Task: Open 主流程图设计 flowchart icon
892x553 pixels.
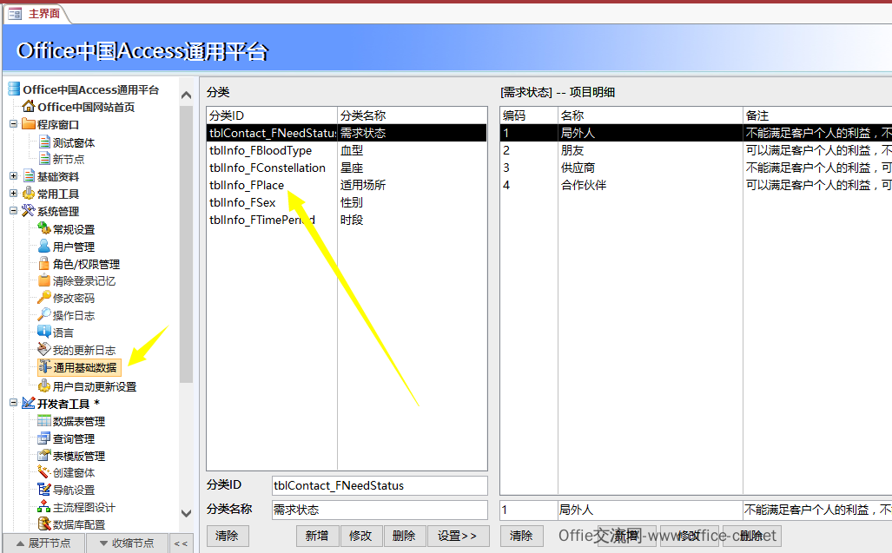Action: pos(44,507)
